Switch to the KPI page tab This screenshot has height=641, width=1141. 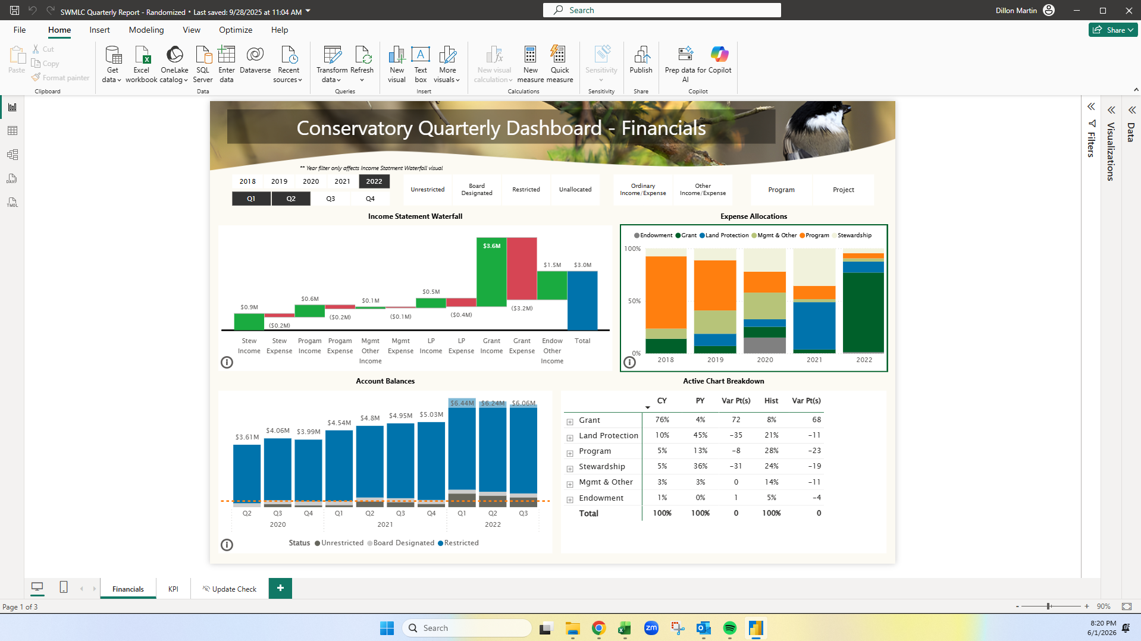click(173, 589)
